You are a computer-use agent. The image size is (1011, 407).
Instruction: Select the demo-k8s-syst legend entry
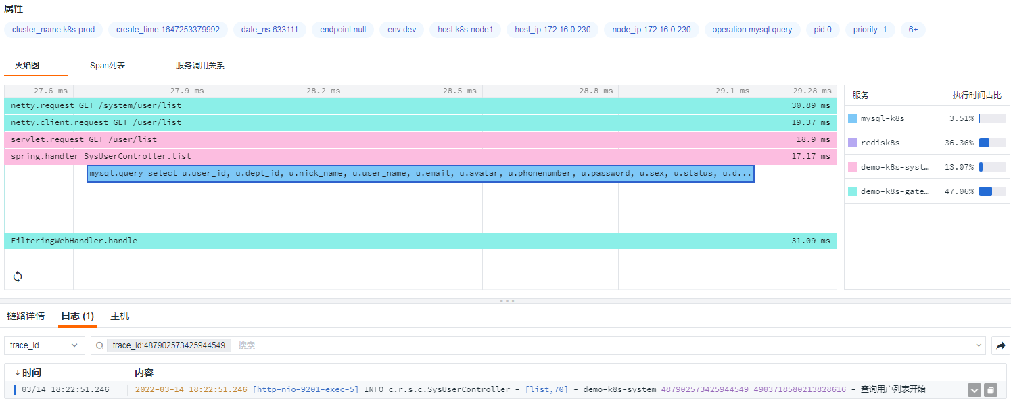tap(886, 166)
